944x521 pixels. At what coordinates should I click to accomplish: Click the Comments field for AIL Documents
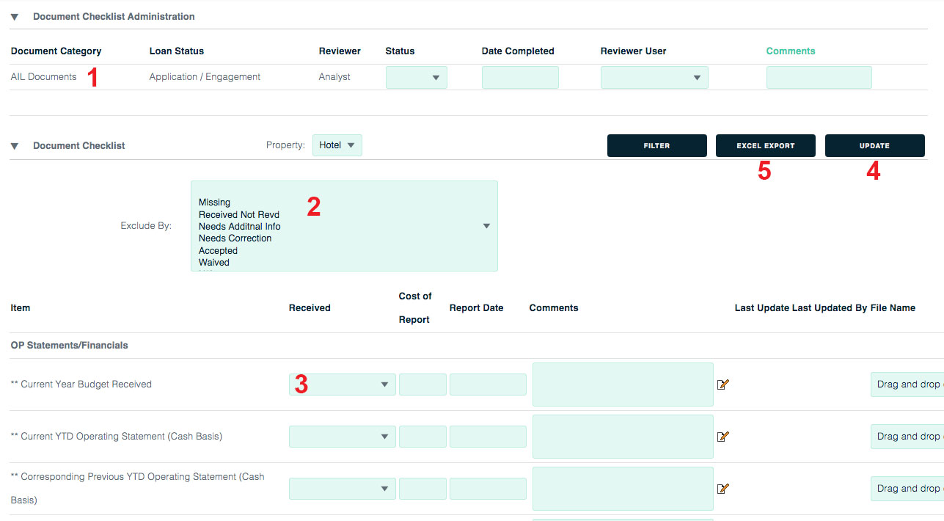819,78
